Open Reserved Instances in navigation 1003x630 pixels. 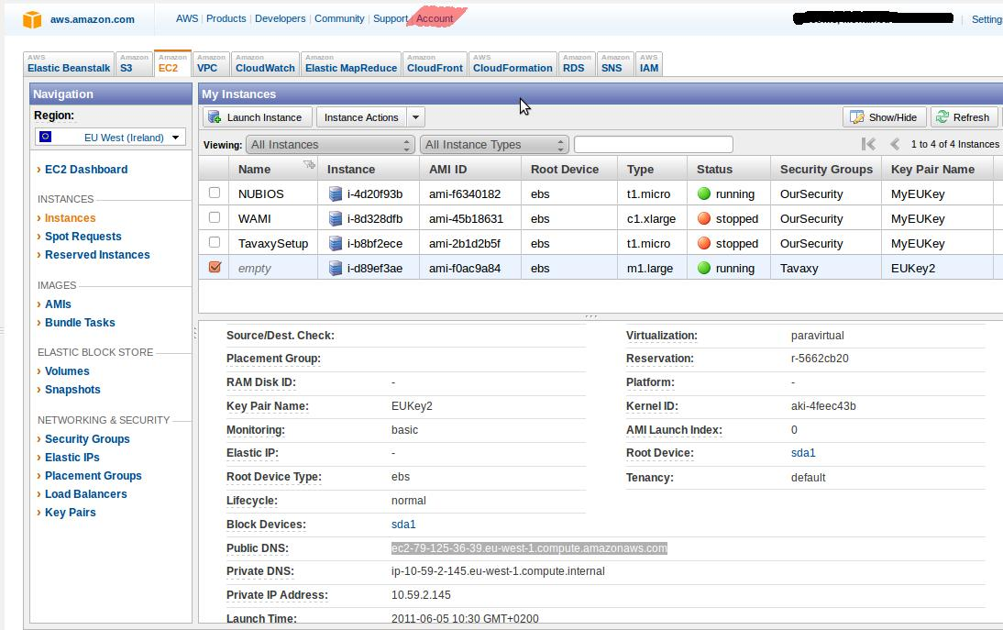tap(97, 255)
